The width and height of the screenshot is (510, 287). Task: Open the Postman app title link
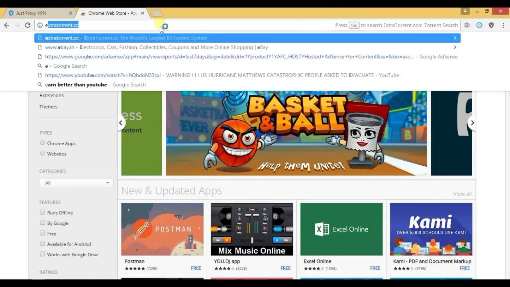tap(134, 261)
